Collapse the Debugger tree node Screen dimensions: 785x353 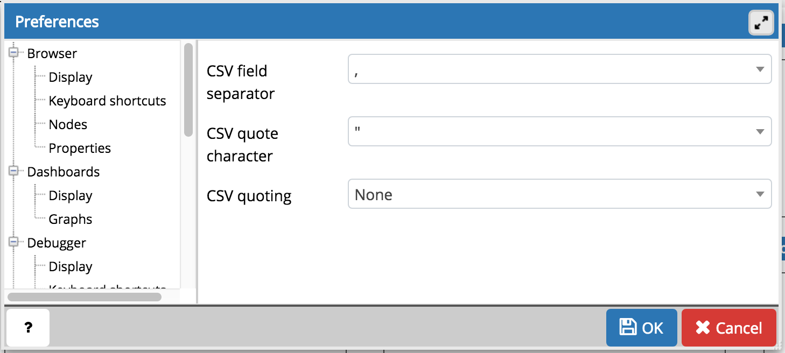point(13,242)
